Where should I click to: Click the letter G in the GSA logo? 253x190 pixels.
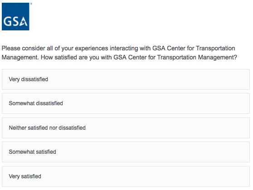coord(7,21)
